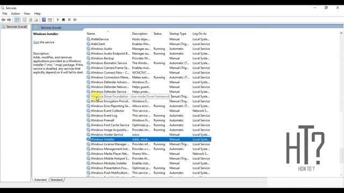Click the black Stop Service square icon
Image resolution: width=344 pixels, height=193 pixels.
(63, 20)
